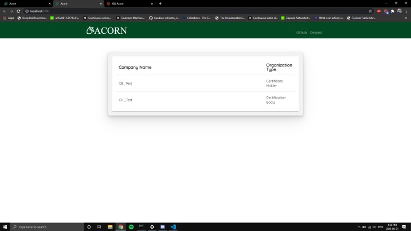The width and height of the screenshot is (411, 231).
Task: Click the localhost address bar
Action: [x=197, y=11]
